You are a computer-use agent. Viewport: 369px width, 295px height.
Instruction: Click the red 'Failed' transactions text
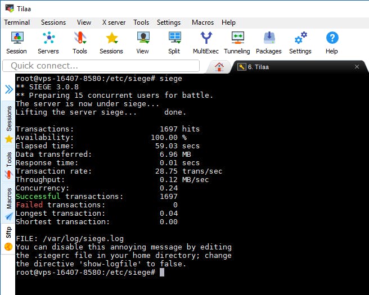(29, 205)
